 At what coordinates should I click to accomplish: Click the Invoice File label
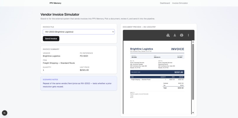[x=48, y=27]
